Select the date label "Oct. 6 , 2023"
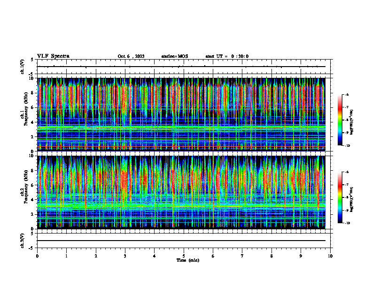Screen dimensions: 372x287 tap(131, 56)
